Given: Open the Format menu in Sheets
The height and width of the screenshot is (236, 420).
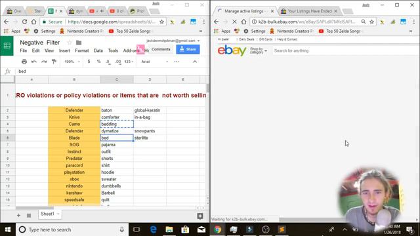Looking at the screenshot, I should point(81,50).
